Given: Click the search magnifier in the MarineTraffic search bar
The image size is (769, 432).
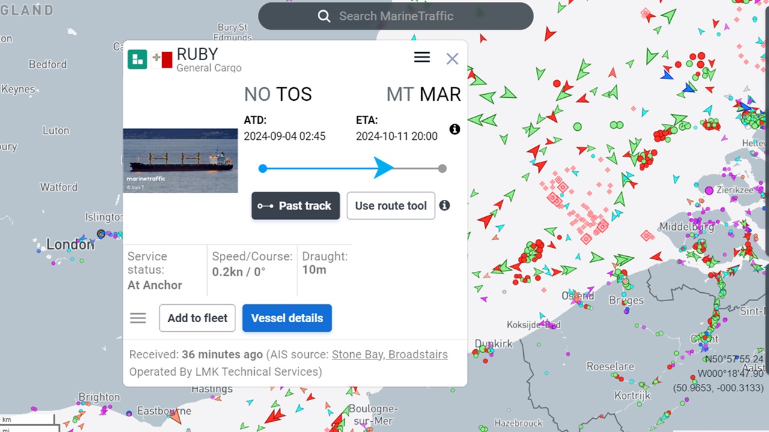Looking at the screenshot, I should point(324,16).
